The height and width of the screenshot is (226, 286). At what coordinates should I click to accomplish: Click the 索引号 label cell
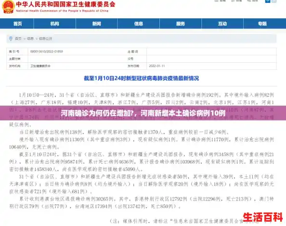tap(17, 52)
